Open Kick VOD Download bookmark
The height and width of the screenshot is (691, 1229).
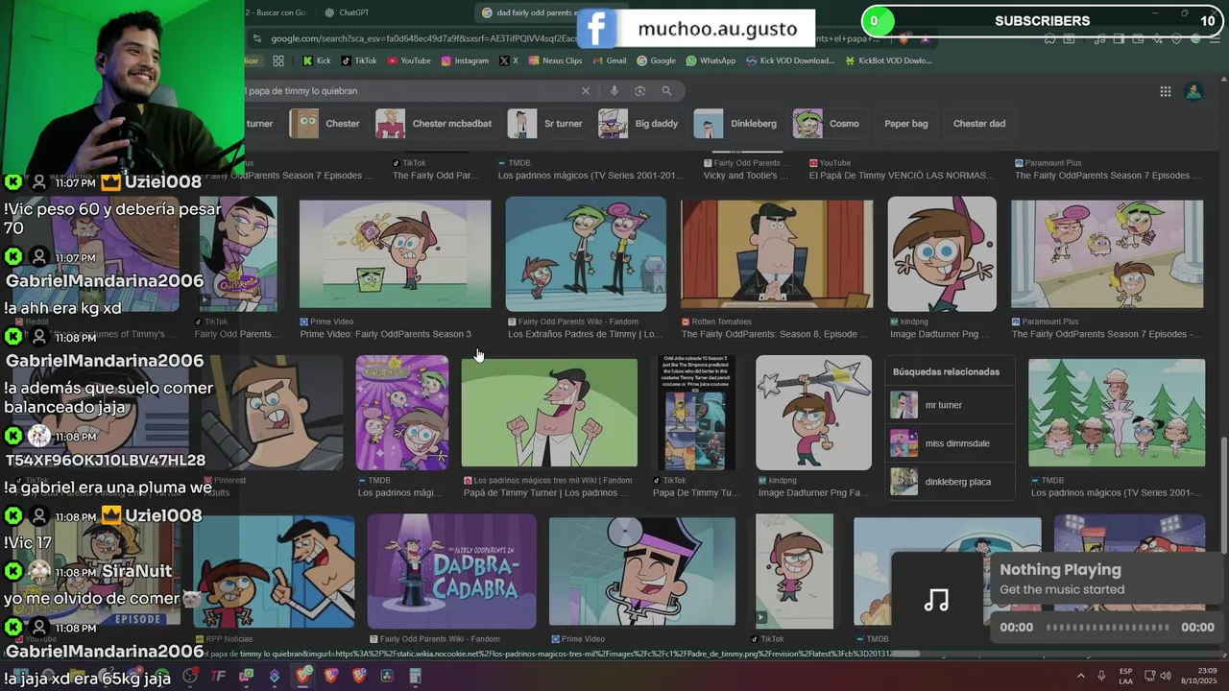coord(790,60)
